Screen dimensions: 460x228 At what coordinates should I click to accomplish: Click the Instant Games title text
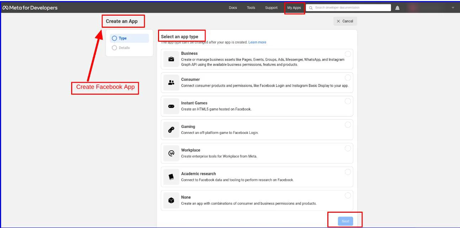194,103
